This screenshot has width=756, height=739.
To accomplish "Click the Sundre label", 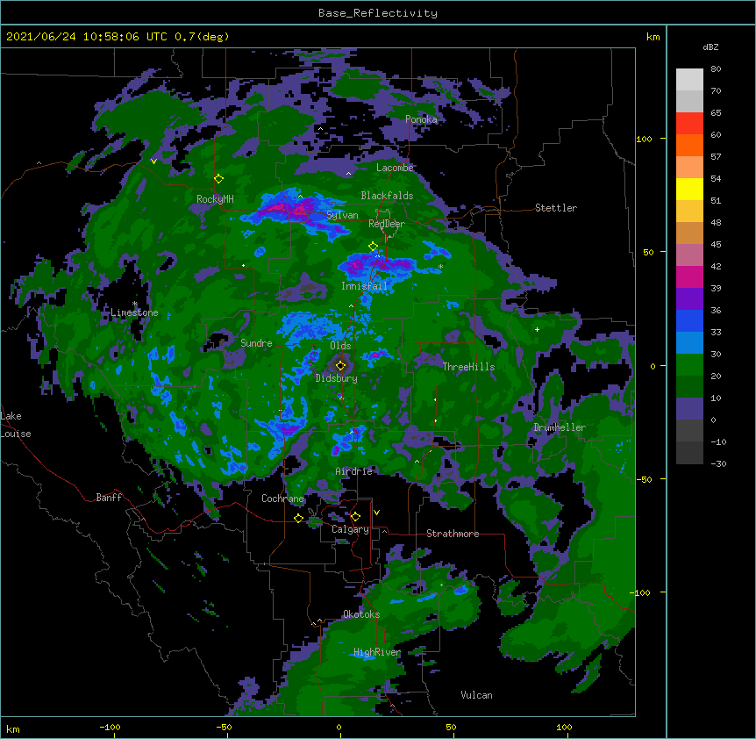I will 256,343.
